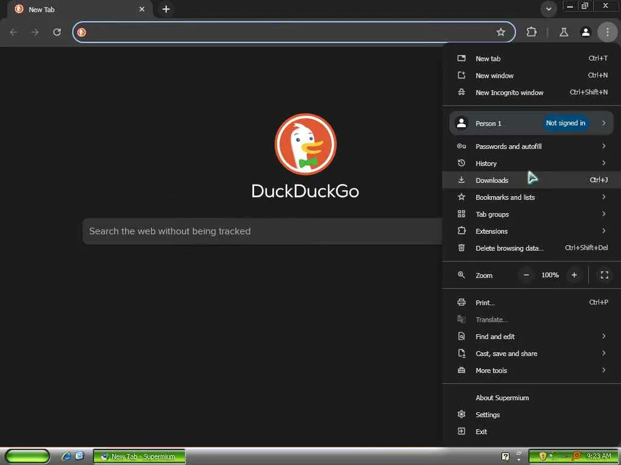Toggle fullscreen mode icon
Viewport: 621px width, 465px height.
[605, 275]
